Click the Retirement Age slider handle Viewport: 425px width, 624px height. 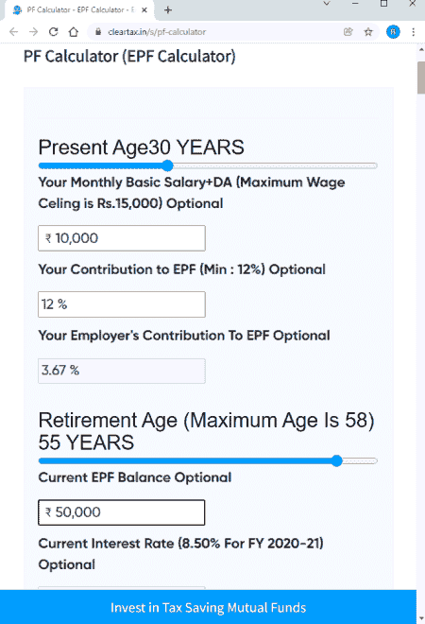tap(337, 460)
